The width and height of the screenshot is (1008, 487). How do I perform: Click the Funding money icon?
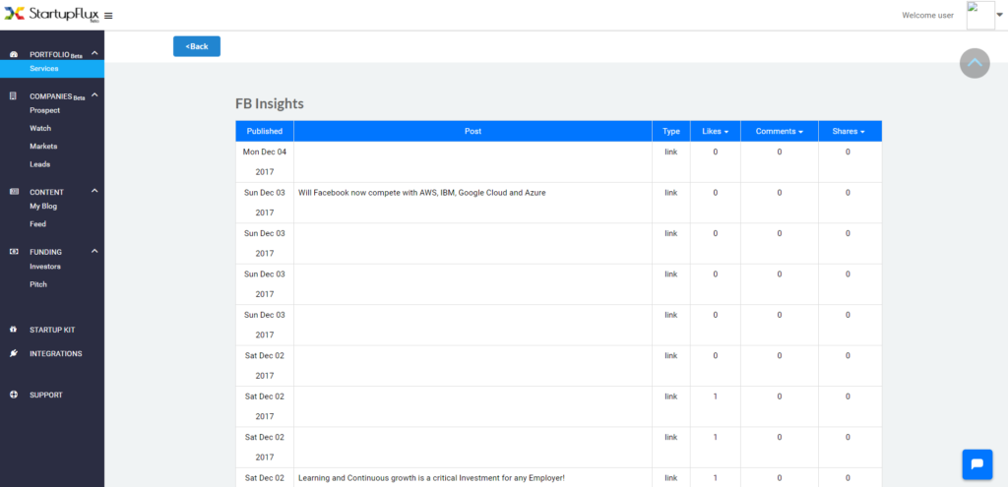click(x=14, y=251)
